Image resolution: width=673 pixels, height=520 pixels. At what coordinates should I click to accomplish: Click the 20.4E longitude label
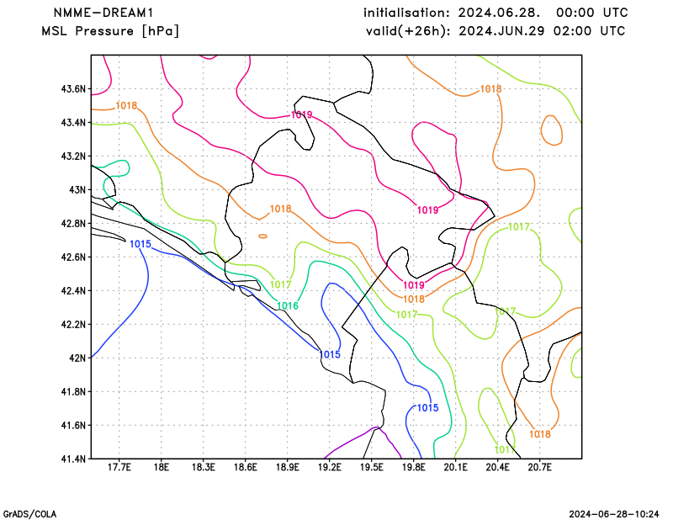497,467
